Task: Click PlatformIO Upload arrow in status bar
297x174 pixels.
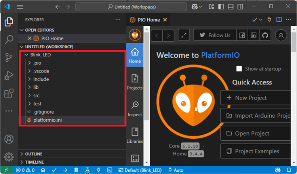Action: 65,170
